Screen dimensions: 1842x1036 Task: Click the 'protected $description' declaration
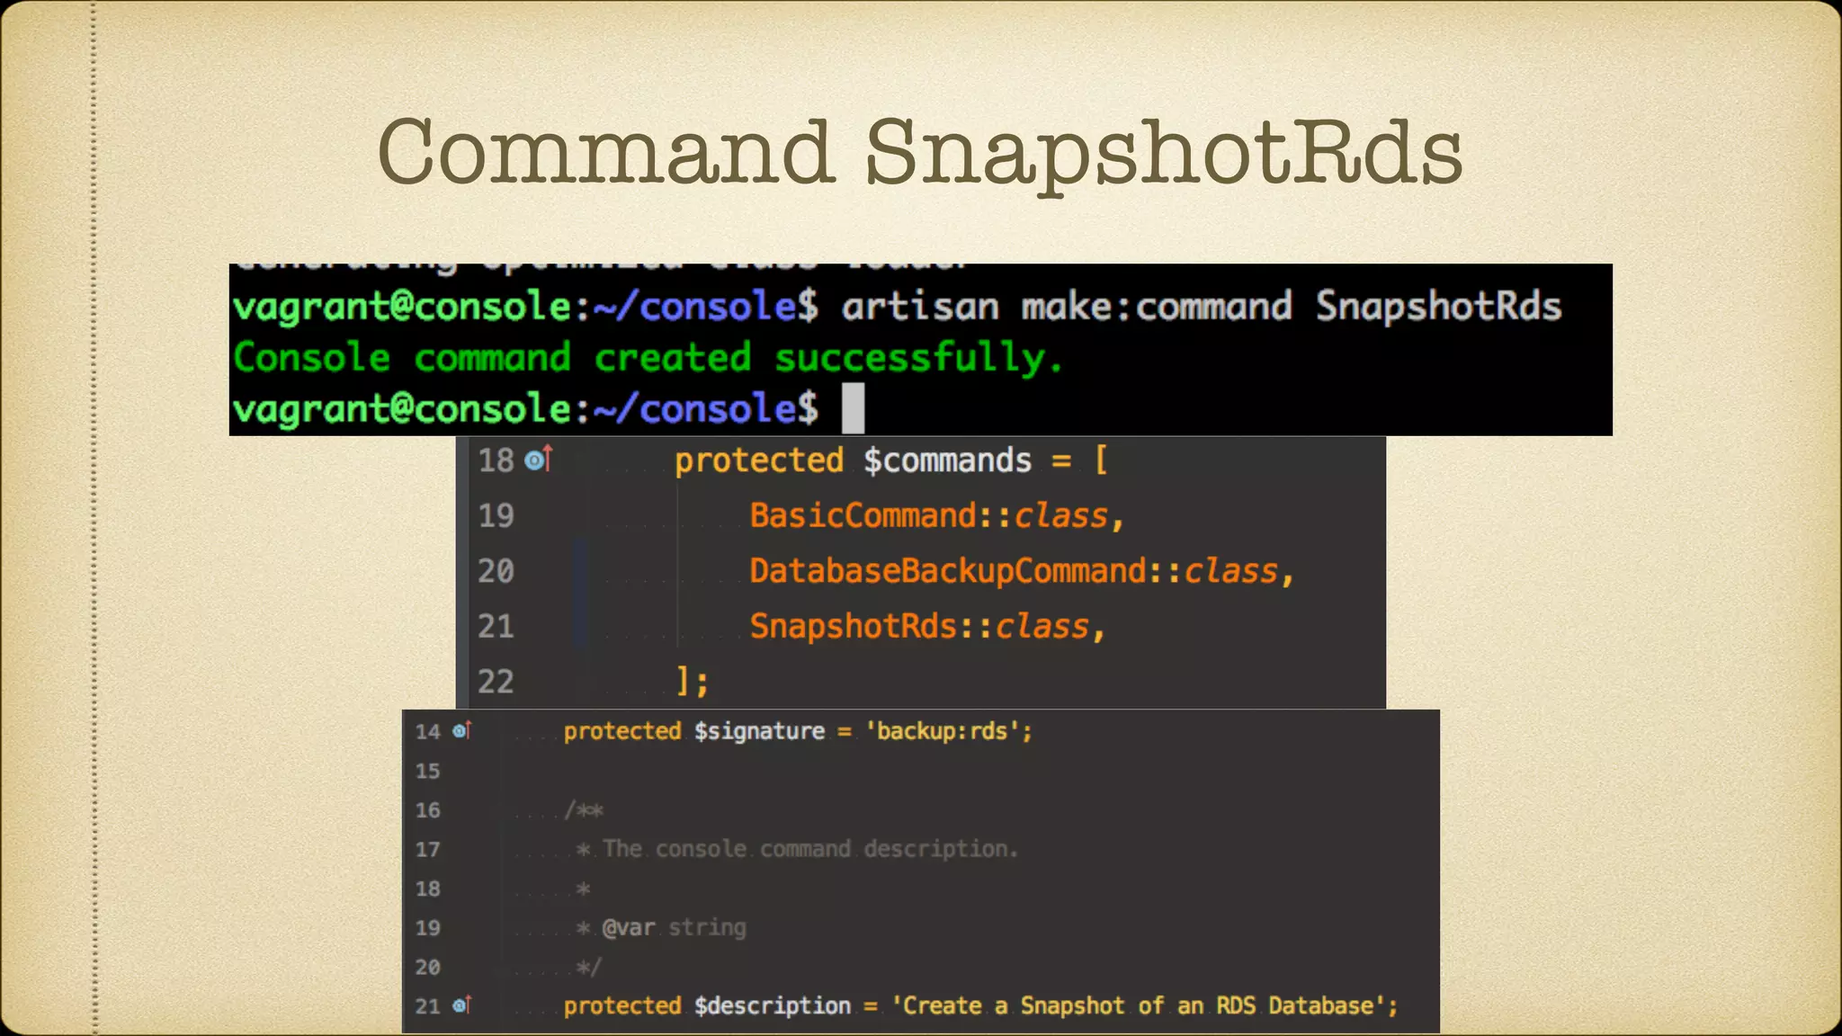[707, 1005]
